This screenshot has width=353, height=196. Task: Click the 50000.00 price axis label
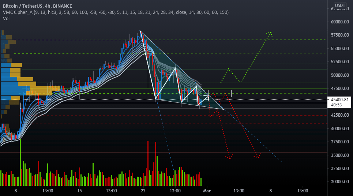tap(340, 75)
